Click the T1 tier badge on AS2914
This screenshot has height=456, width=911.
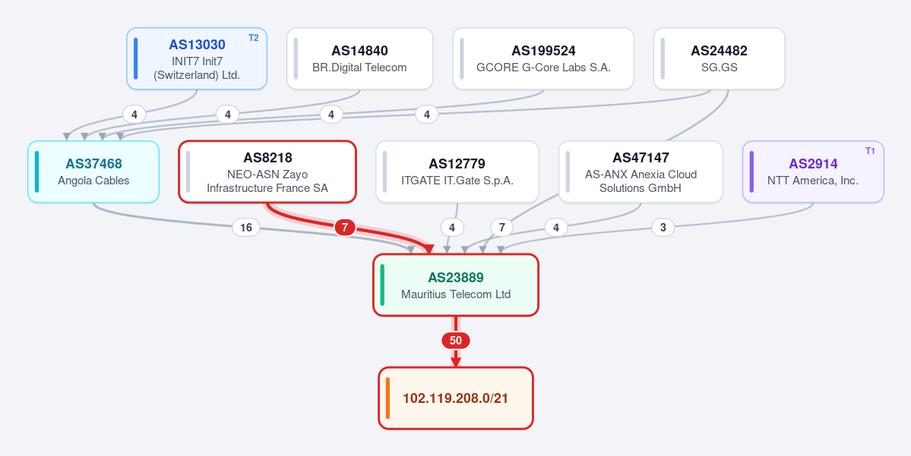(870, 151)
